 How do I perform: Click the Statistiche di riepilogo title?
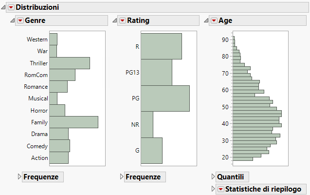(x=263, y=189)
